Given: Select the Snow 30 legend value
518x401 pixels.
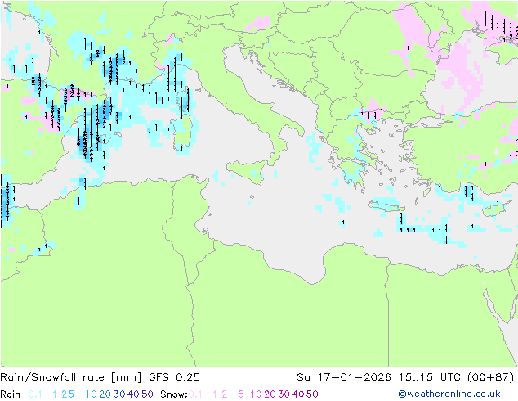Looking at the screenshot, I should [284, 394].
